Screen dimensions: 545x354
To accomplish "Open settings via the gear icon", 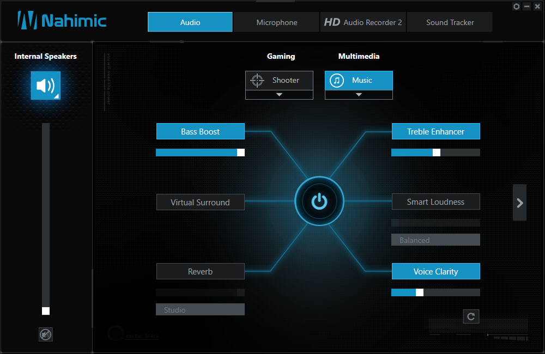I will pos(517,7).
